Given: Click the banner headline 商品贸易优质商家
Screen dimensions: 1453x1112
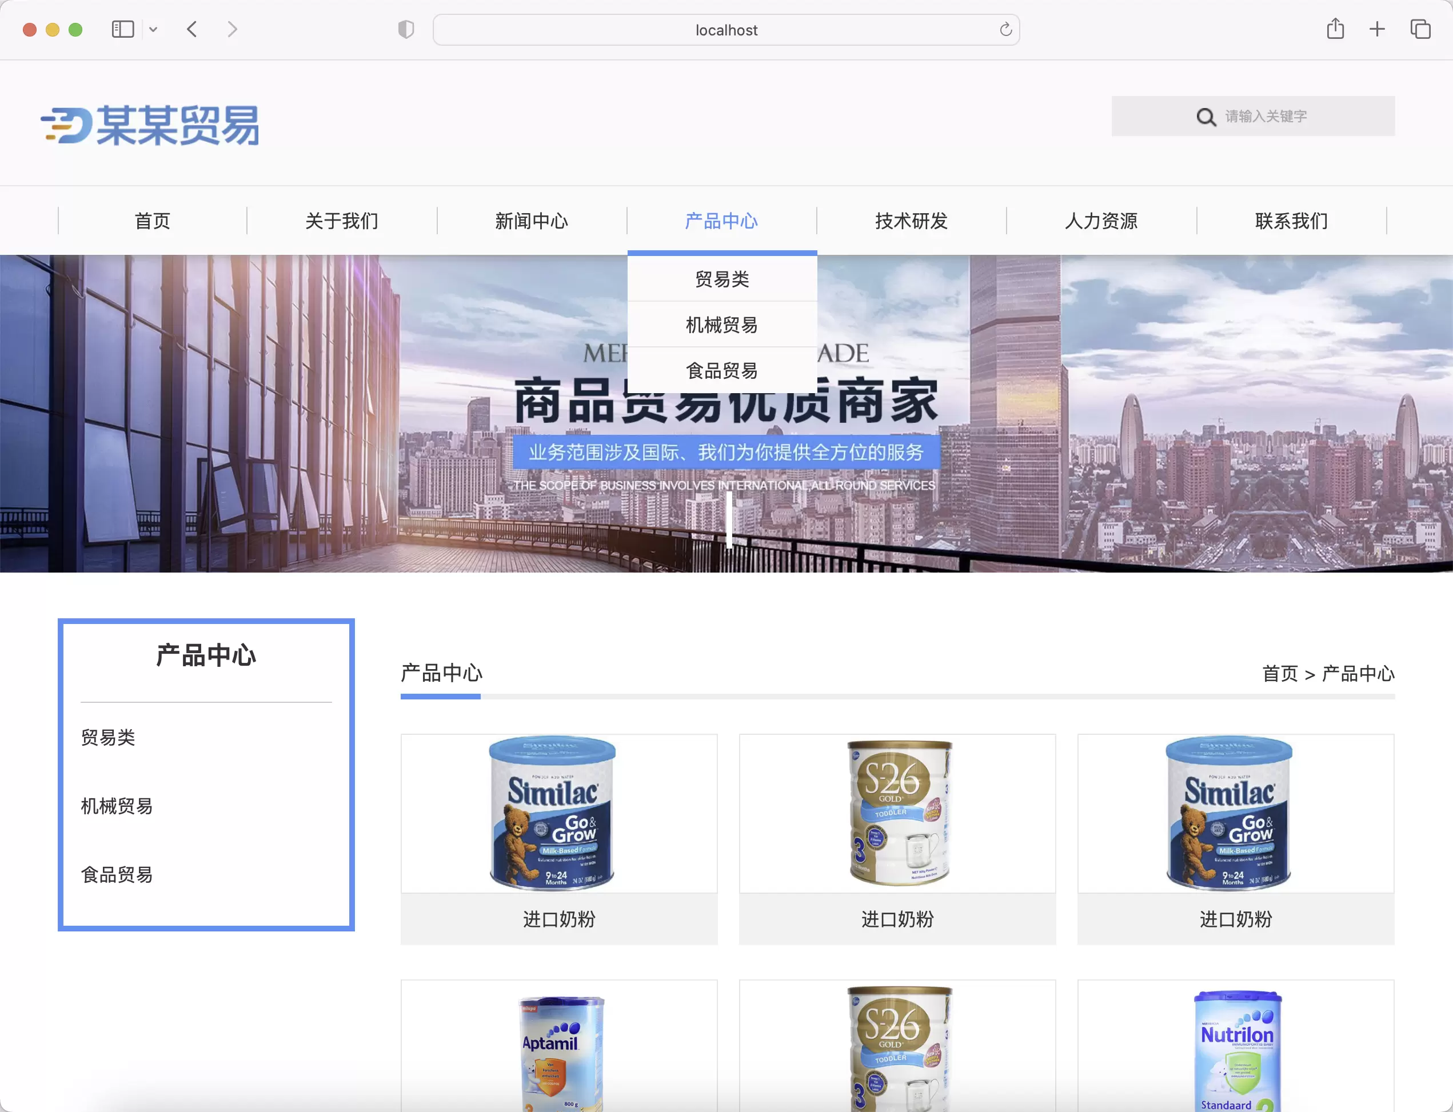Looking at the screenshot, I should click(726, 401).
